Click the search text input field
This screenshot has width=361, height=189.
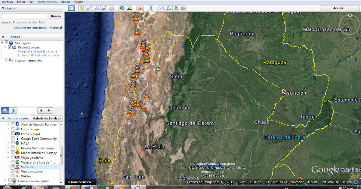pos(24,16)
